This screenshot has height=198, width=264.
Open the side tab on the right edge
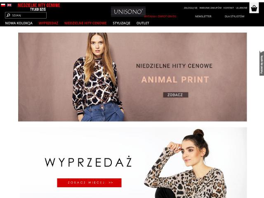click(262, 63)
